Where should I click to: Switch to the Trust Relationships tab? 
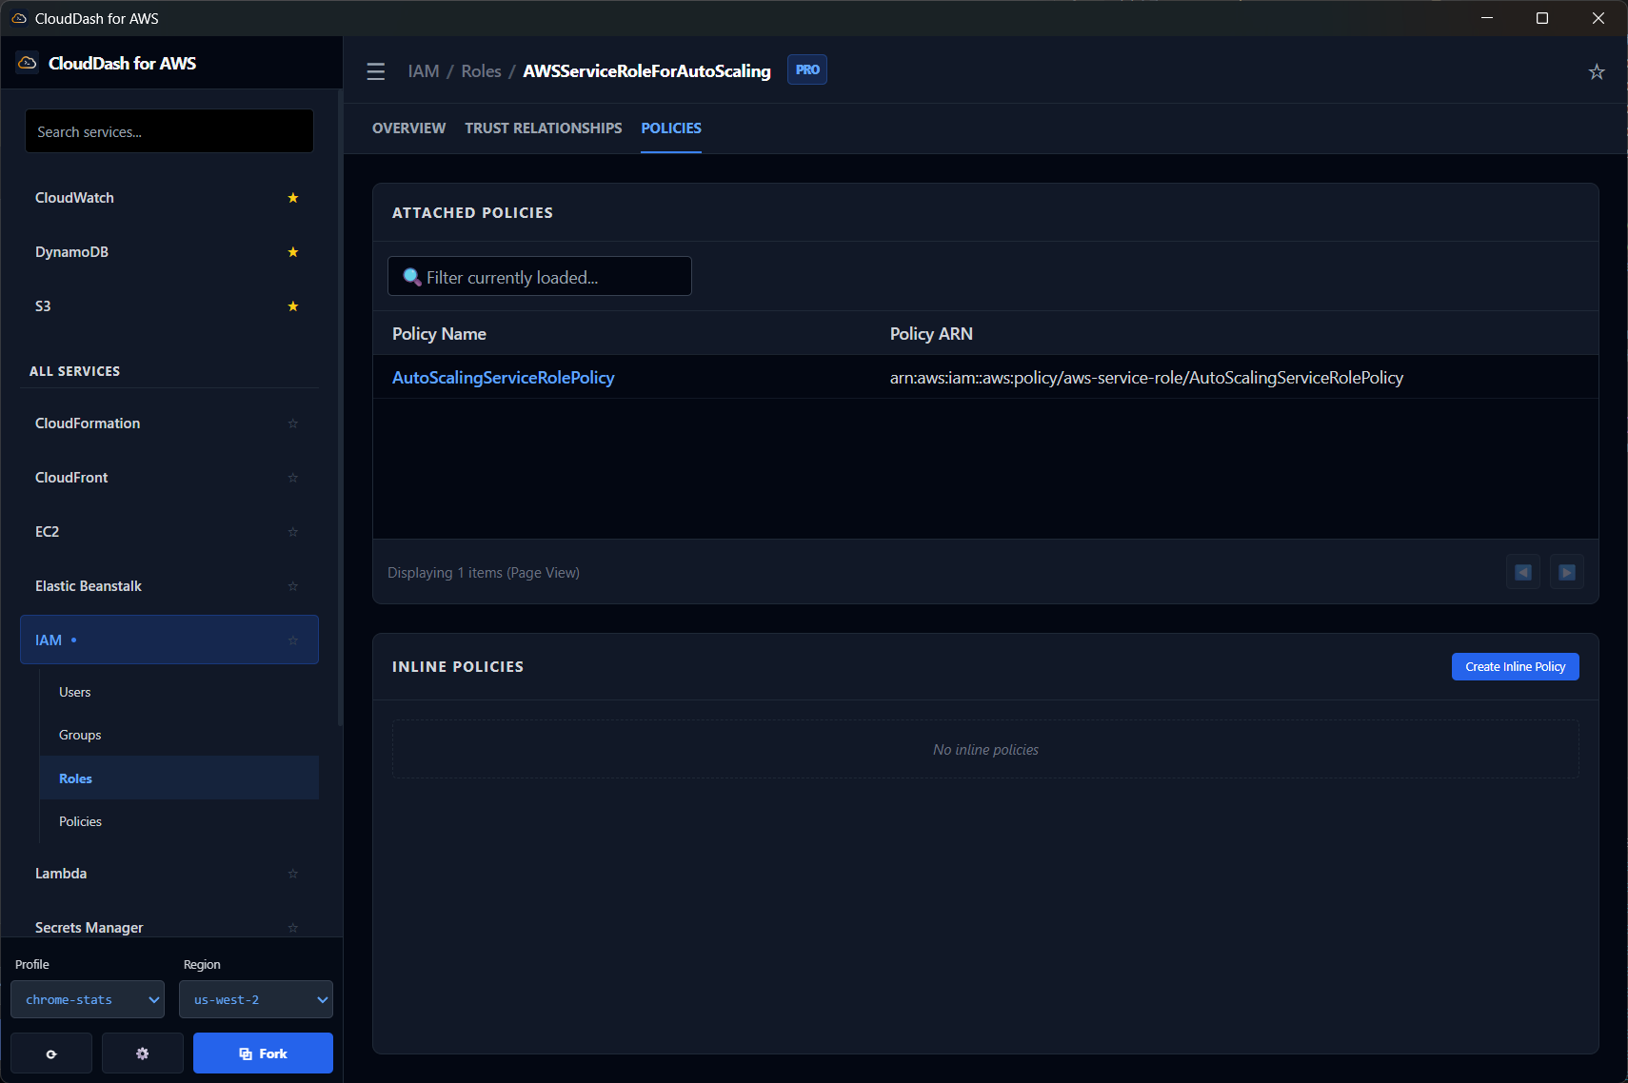[x=543, y=128]
